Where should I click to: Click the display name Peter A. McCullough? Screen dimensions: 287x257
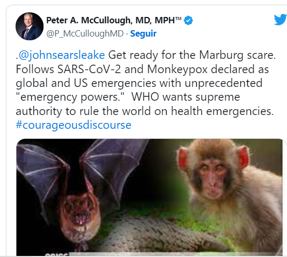89,20
